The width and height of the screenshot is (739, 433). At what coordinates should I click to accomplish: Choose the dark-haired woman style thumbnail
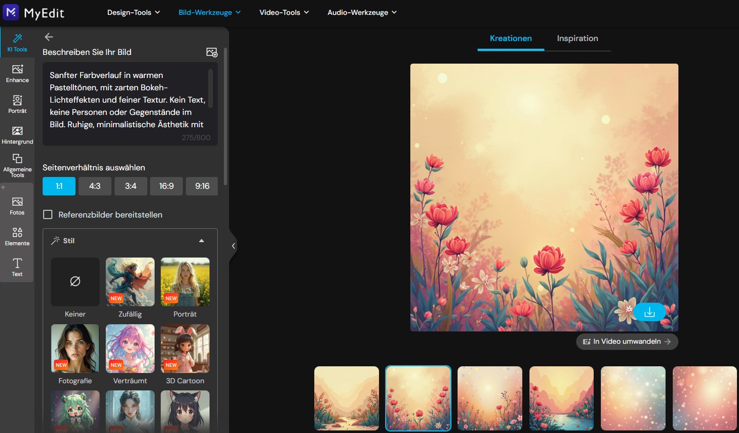(130, 411)
